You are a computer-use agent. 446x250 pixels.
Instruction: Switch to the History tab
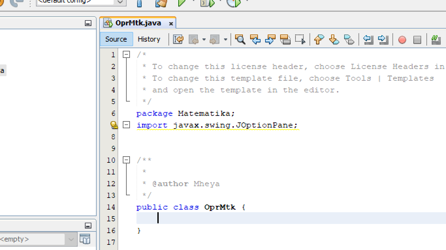tap(149, 39)
